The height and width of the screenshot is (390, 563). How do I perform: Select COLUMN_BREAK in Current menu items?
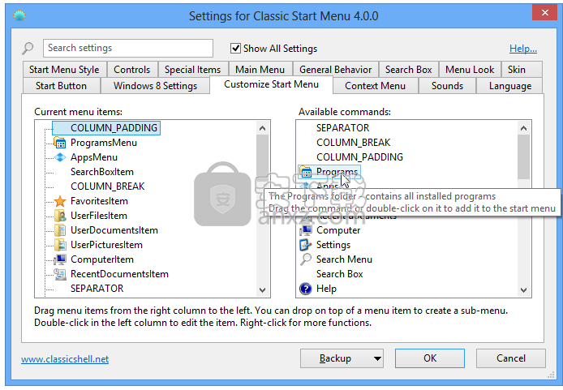[108, 186]
